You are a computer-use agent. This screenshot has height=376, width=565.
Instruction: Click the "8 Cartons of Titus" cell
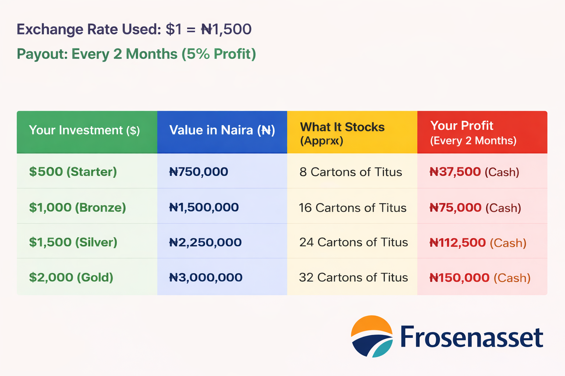coord(351,172)
